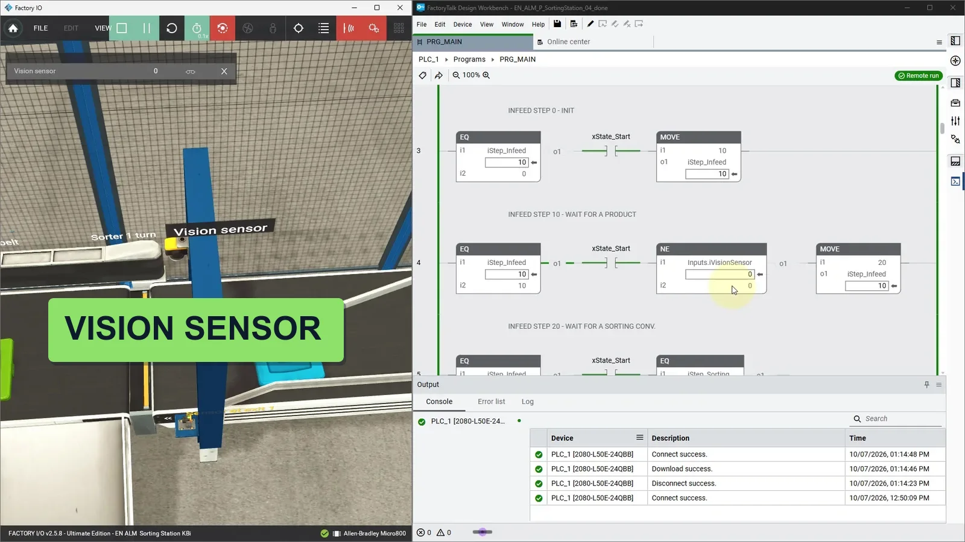Image resolution: width=965 pixels, height=542 pixels.
Task: Zoom in using the magnifier plus icon
Action: pos(486,75)
